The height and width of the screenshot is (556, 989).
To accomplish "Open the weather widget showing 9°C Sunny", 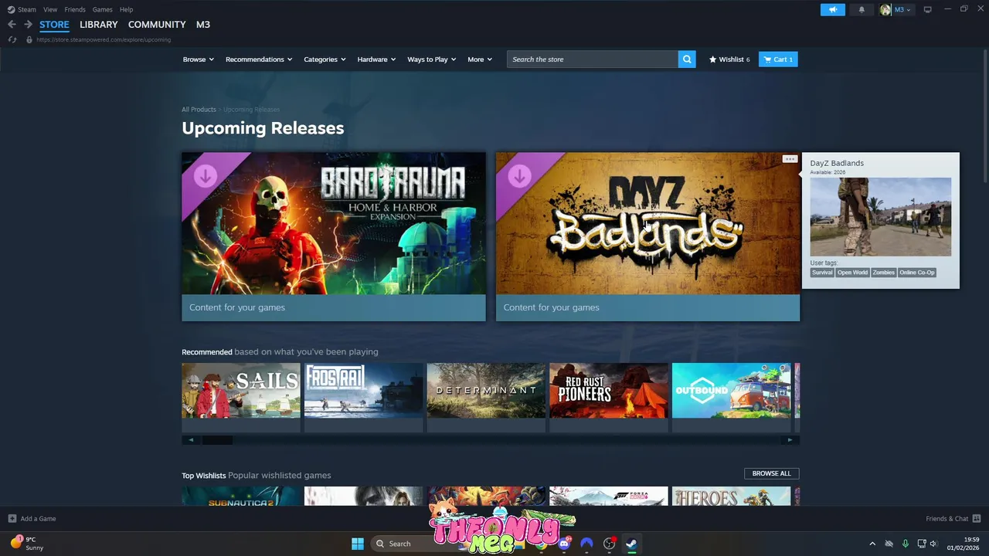I will [x=26, y=544].
